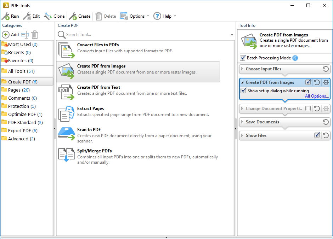The image size is (333, 239).
Task: Click the Search Tool input field
Action: [x=145, y=35]
